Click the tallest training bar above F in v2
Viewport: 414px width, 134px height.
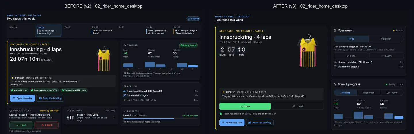click(x=150, y=65)
